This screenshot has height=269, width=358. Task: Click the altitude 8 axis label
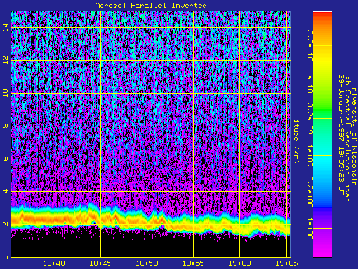point(6,126)
